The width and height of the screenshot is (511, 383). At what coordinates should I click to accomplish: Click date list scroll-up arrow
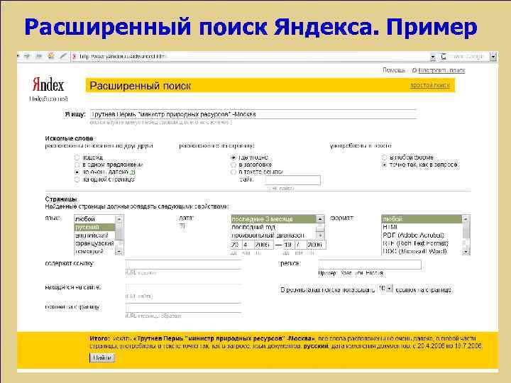(320, 219)
